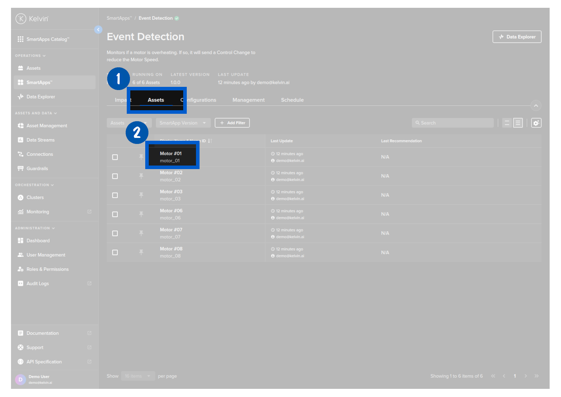
Task: Click the Add Filter button
Action: click(232, 123)
